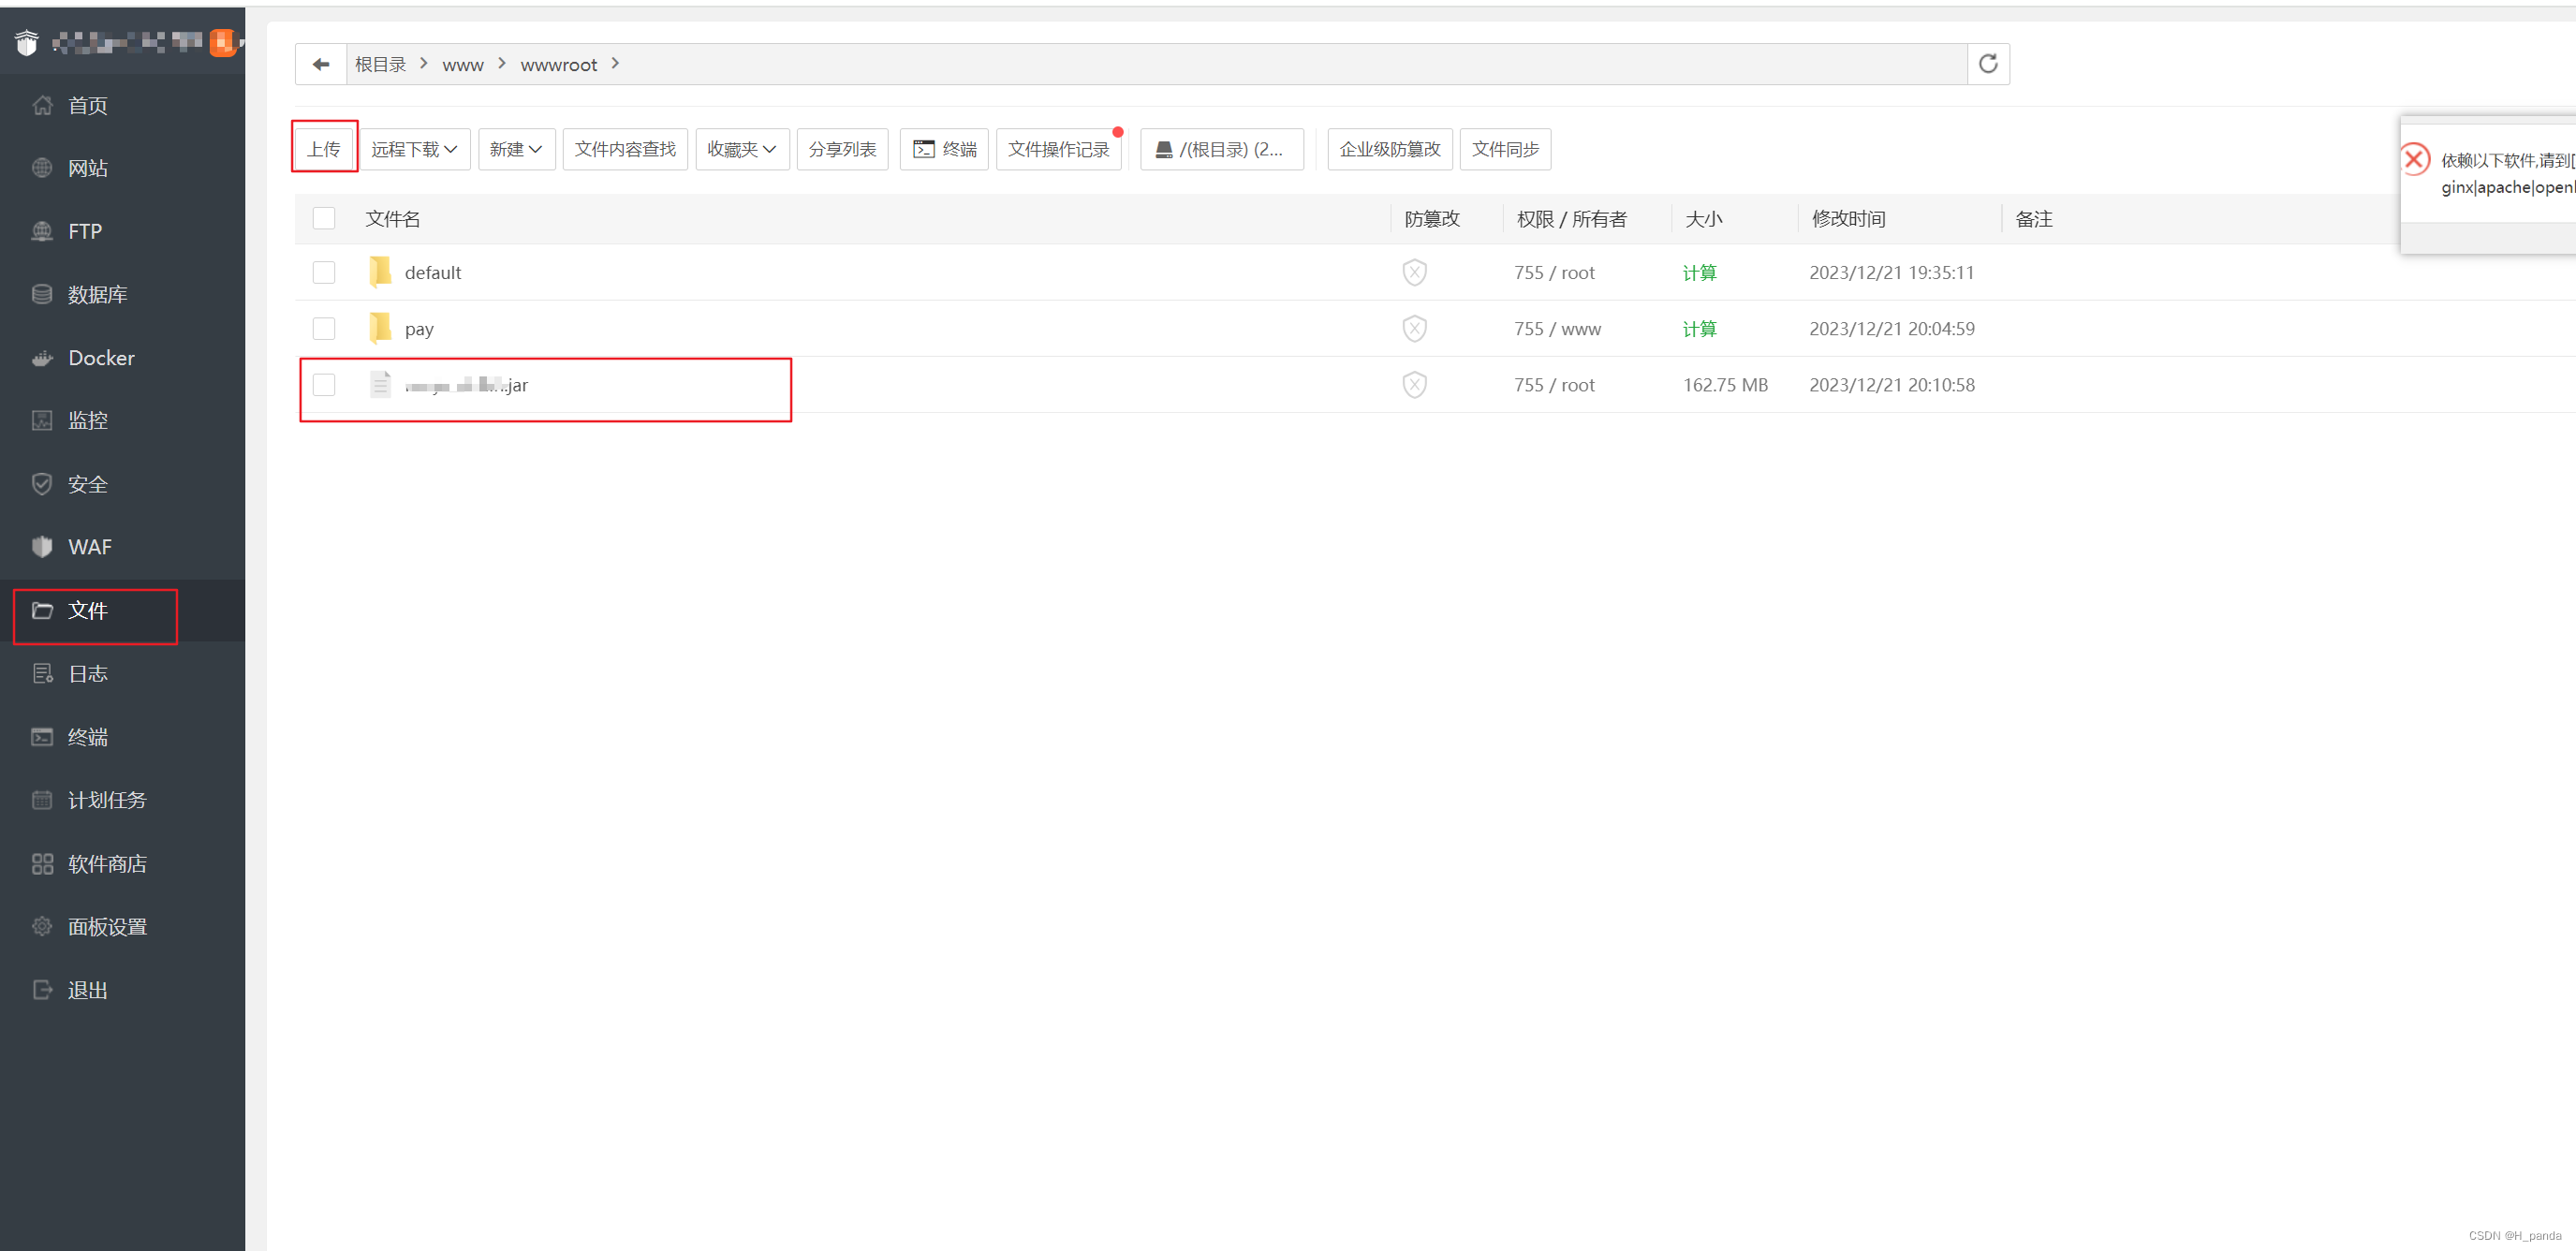Click tamper-proof shield icon for pay folder
Image resolution: width=2576 pixels, height=1251 pixels.
click(1414, 328)
